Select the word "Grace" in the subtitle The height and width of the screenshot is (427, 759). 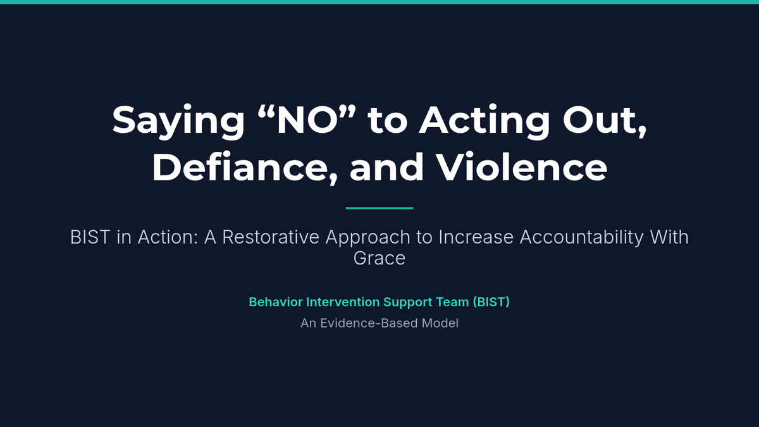[x=379, y=258]
